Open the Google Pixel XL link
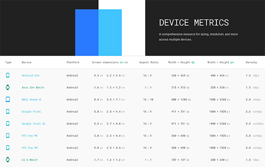Screen dimensions: 265x167 (x=33, y=123)
